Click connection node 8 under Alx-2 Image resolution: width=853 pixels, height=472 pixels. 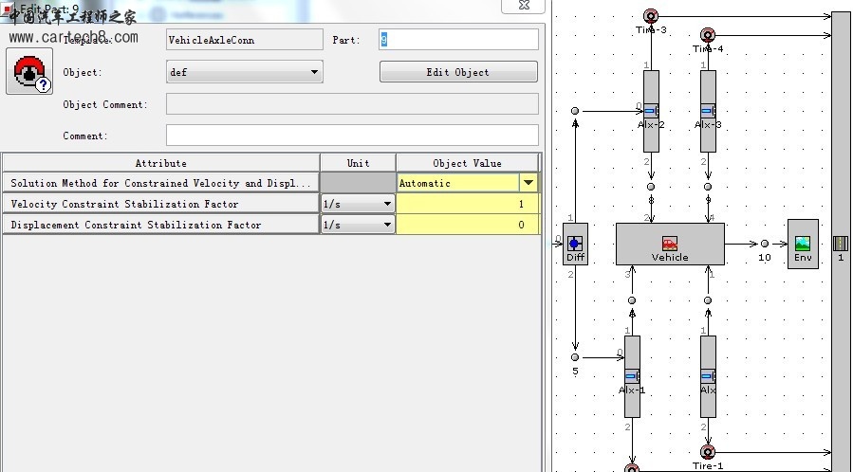(651, 187)
